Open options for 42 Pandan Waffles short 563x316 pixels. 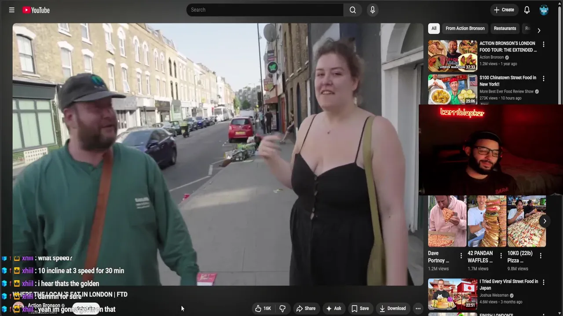click(x=501, y=255)
